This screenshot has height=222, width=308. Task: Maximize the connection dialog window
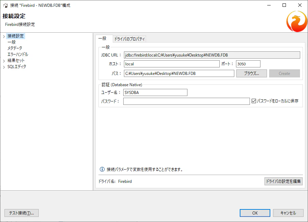pos(284,5)
